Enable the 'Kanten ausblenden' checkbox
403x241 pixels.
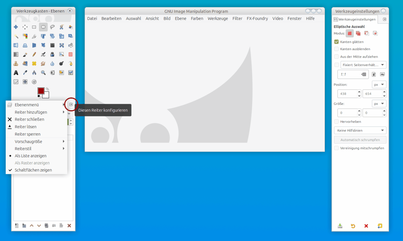click(x=337, y=49)
